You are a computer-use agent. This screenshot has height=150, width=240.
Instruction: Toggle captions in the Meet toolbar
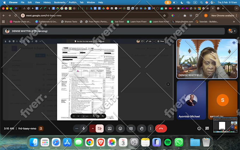[x=131, y=128]
